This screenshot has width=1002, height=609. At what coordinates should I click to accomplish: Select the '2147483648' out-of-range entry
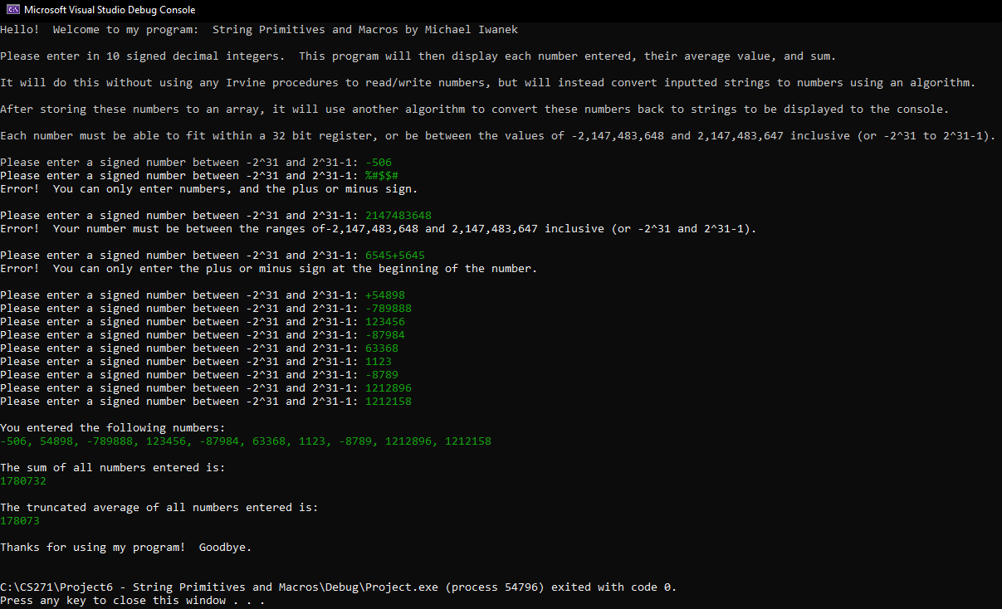(x=398, y=215)
